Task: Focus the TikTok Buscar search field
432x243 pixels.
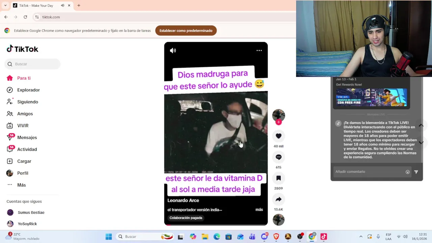Action: point(32,64)
